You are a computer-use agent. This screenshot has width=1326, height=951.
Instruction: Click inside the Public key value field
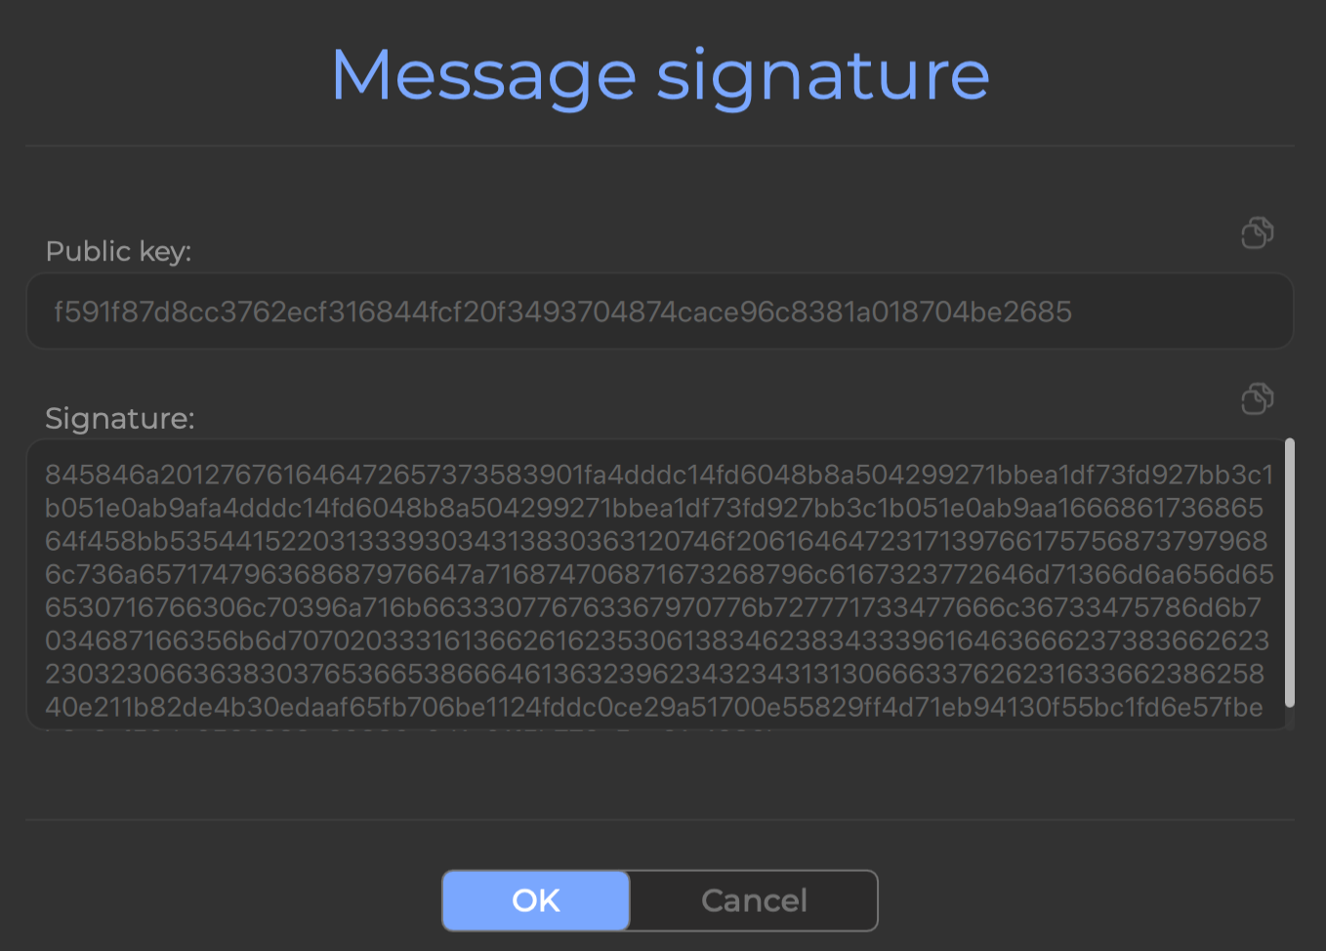coord(660,311)
